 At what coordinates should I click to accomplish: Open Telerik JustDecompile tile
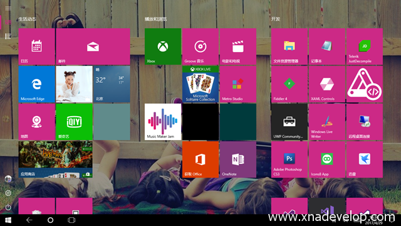(365, 46)
